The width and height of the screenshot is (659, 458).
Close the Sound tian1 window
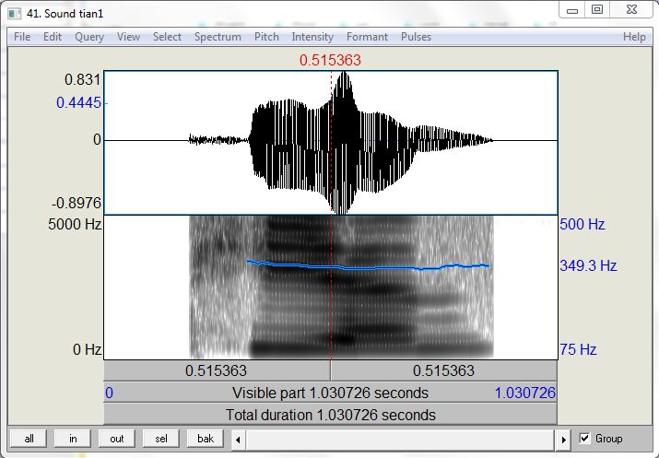pyautogui.click(x=631, y=10)
